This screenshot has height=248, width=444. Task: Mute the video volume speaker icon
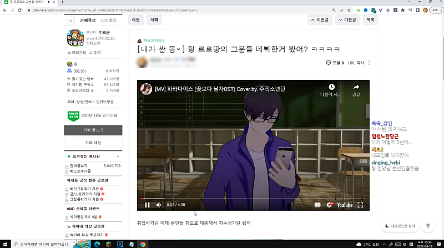click(x=159, y=205)
